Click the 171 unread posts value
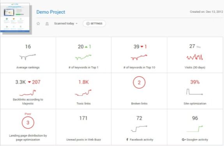Screen dimensions: 224x146 click(x=83, y=118)
